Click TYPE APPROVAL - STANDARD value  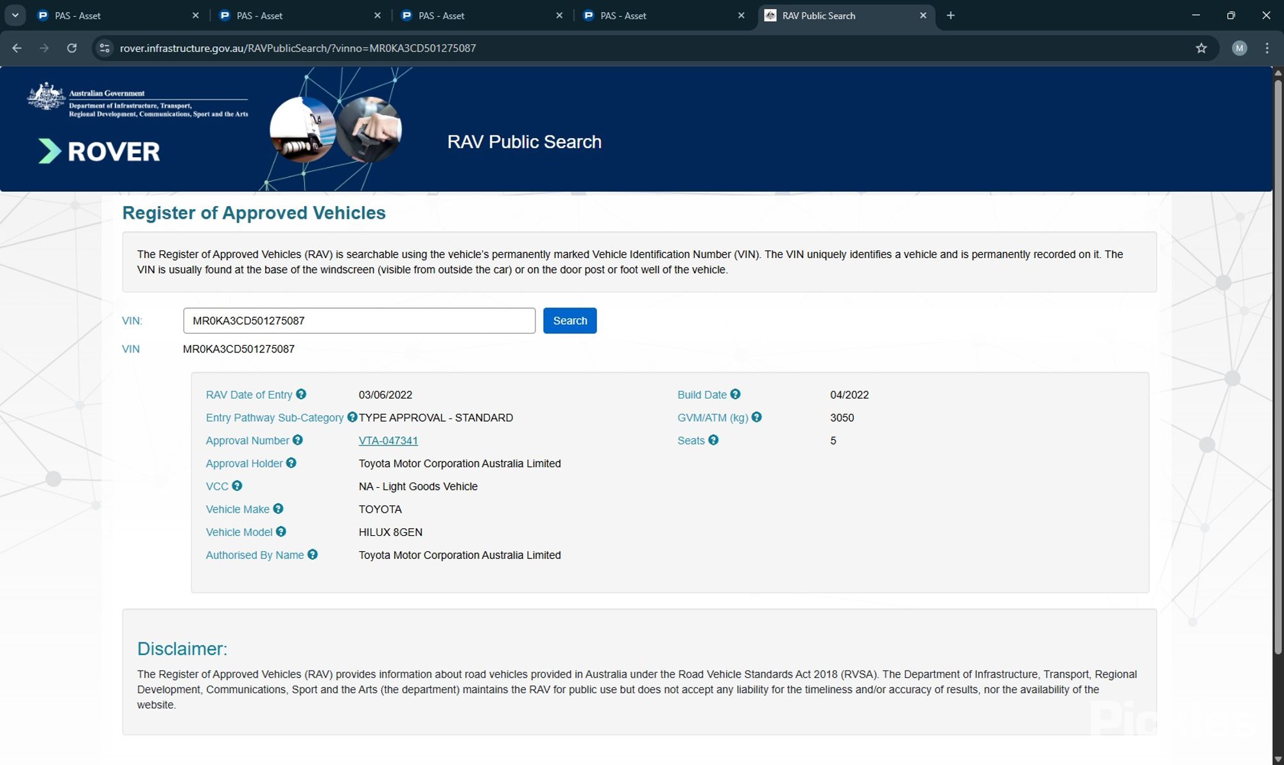point(435,418)
